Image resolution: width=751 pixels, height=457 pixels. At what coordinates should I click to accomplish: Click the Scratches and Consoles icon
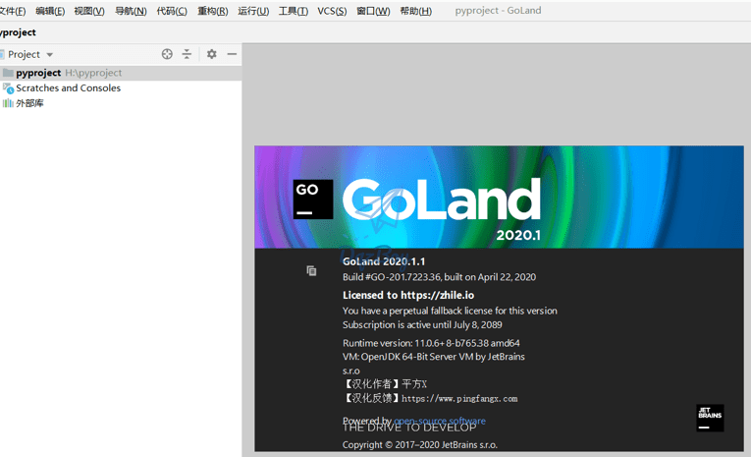(x=8, y=88)
